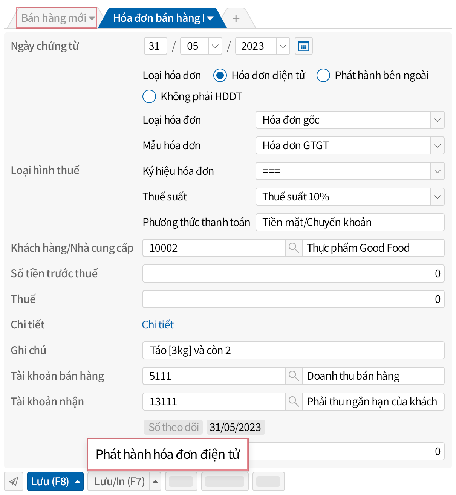Expand the year 2023 dropdown
This screenshot has width=456, height=495.
pyautogui.click(x=283, y=46)
